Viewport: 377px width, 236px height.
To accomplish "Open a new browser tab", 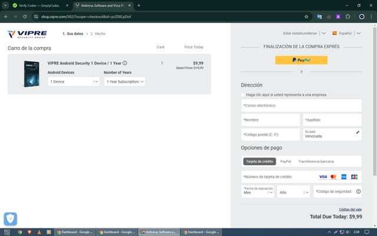I will 139,5.
